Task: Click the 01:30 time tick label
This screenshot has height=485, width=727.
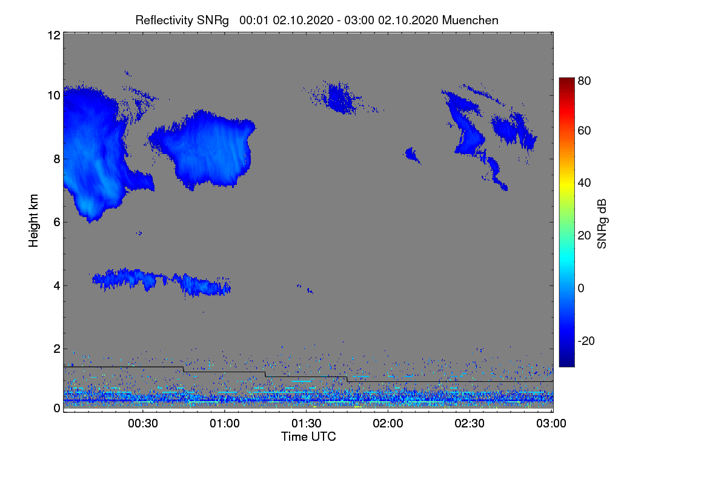Action: [x=307, y=423]
